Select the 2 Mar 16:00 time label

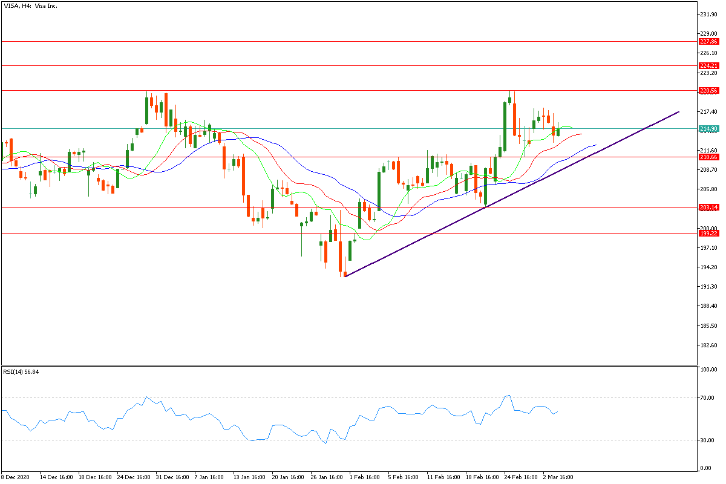click(x=557, y=477)
